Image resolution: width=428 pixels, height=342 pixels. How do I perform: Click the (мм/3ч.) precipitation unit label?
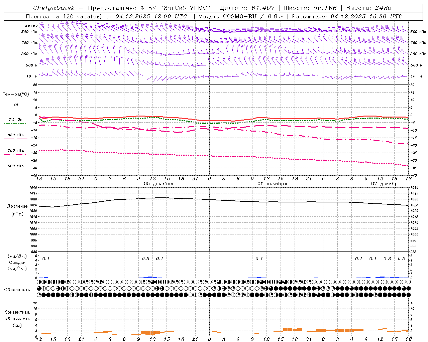17,256
